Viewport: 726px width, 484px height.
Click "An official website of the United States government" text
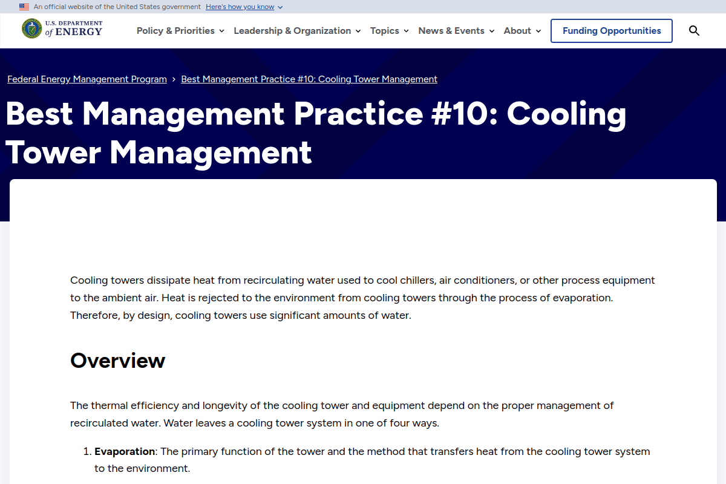pos(117,7)
